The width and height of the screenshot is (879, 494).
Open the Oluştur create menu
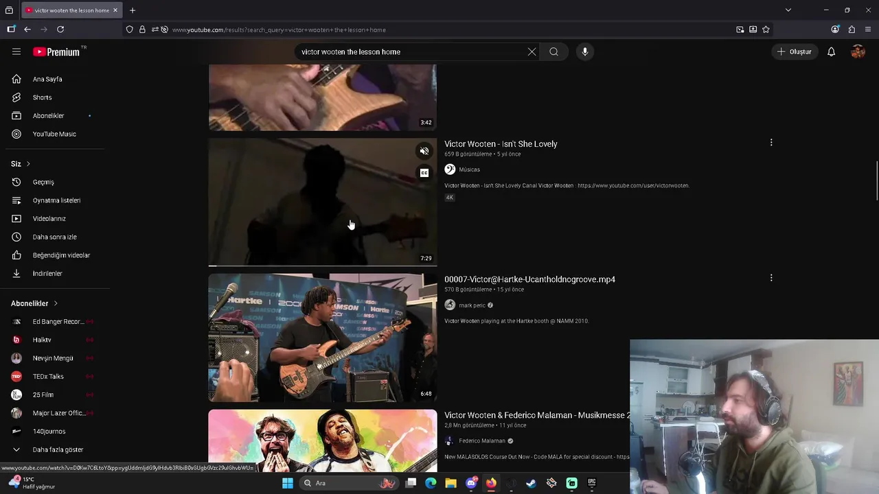[x=795, y=51]
